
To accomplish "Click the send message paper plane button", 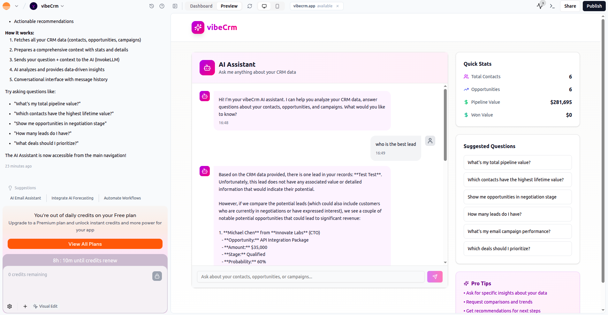I will [x=435, y=277].
